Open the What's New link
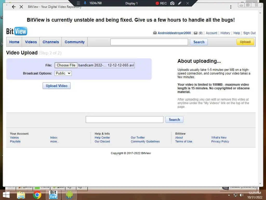Image resolution: width=266 pixels, height=200 pixels. [x=219, y=137]
